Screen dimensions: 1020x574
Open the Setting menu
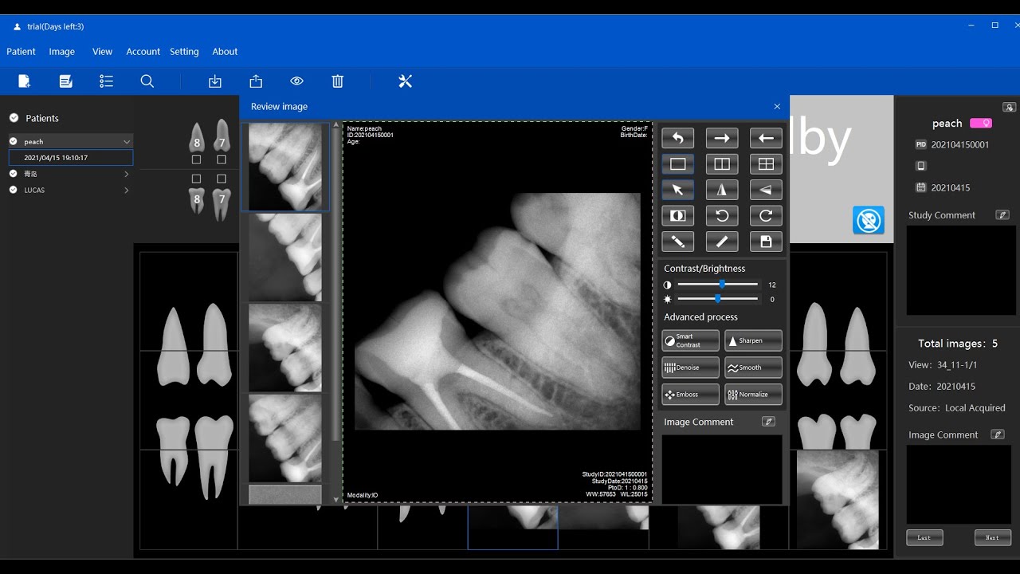click(184, 51)
